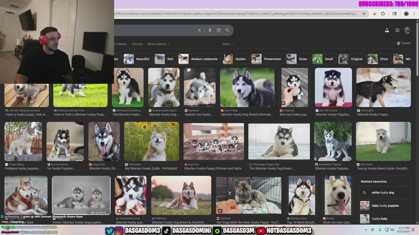Open Moneycontrol husky image
Viewport: 419px width, 235px height.
click(x=302, y=195)
